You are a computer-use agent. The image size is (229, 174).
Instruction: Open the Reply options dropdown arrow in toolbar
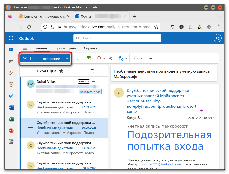coord(141,59)
